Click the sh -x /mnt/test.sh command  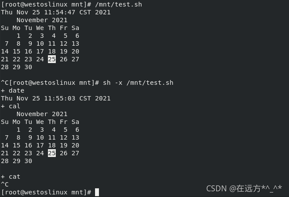[x=138, y=83]
